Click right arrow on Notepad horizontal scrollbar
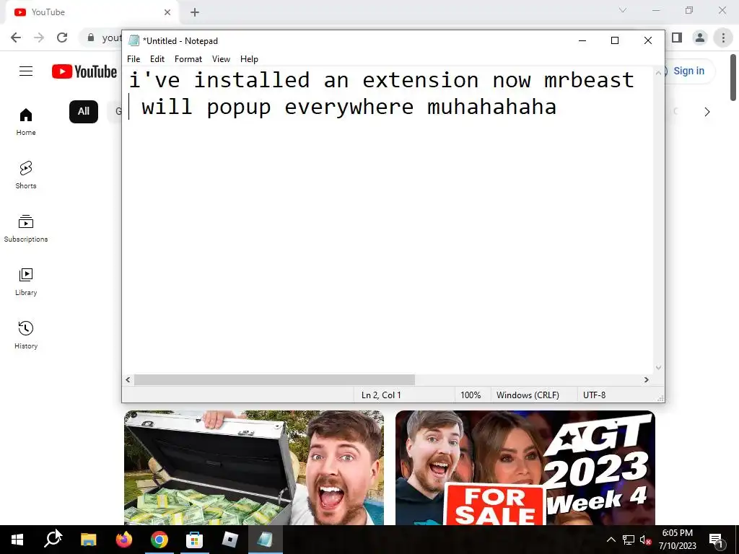This screenshot has width=739, height=554. coord(646,379)
